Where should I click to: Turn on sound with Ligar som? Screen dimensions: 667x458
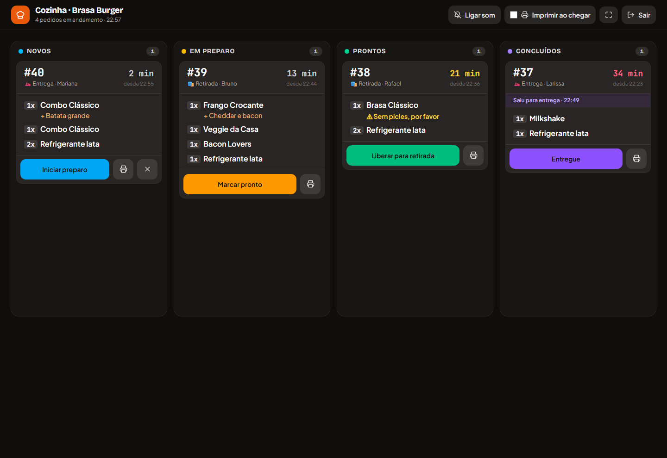[474, 15]
